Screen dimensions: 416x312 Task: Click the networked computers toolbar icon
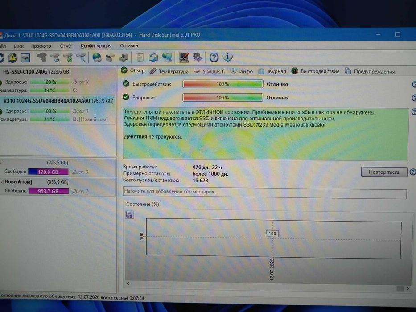[x=167, y=57]
